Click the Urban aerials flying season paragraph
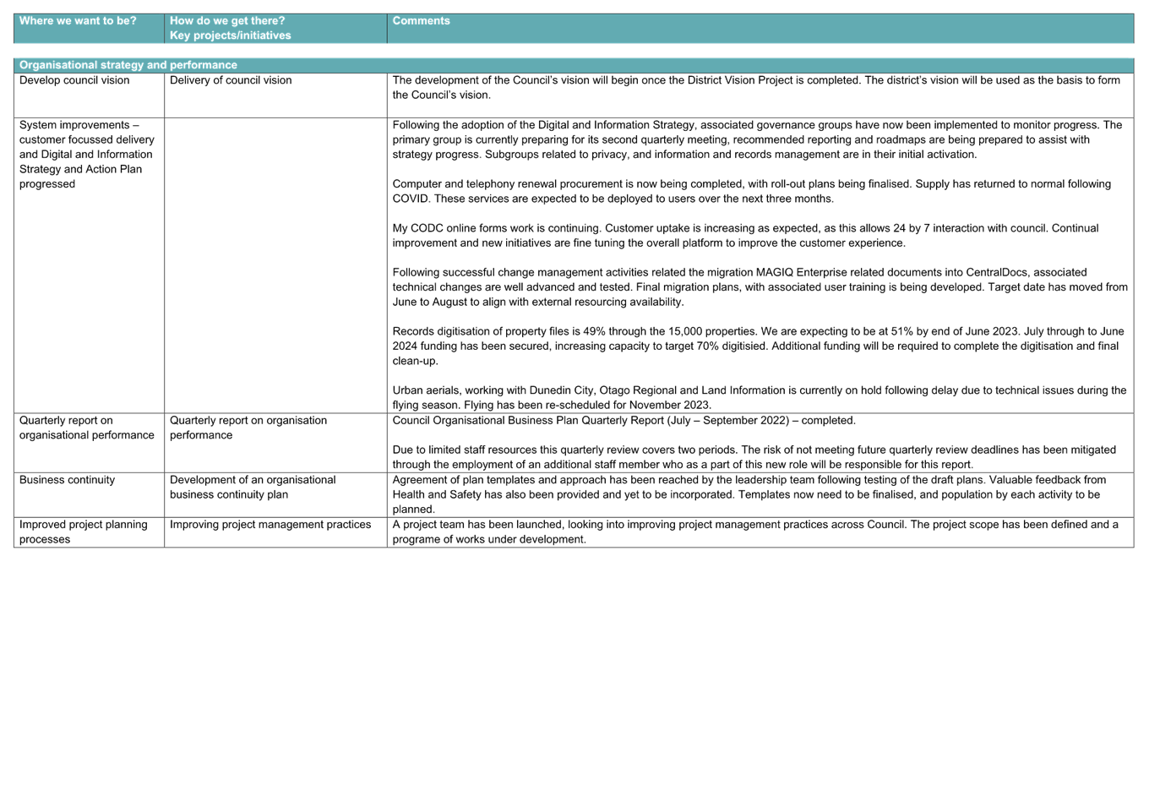Viewport: 1160px width, 807px height. coord(760,398)
